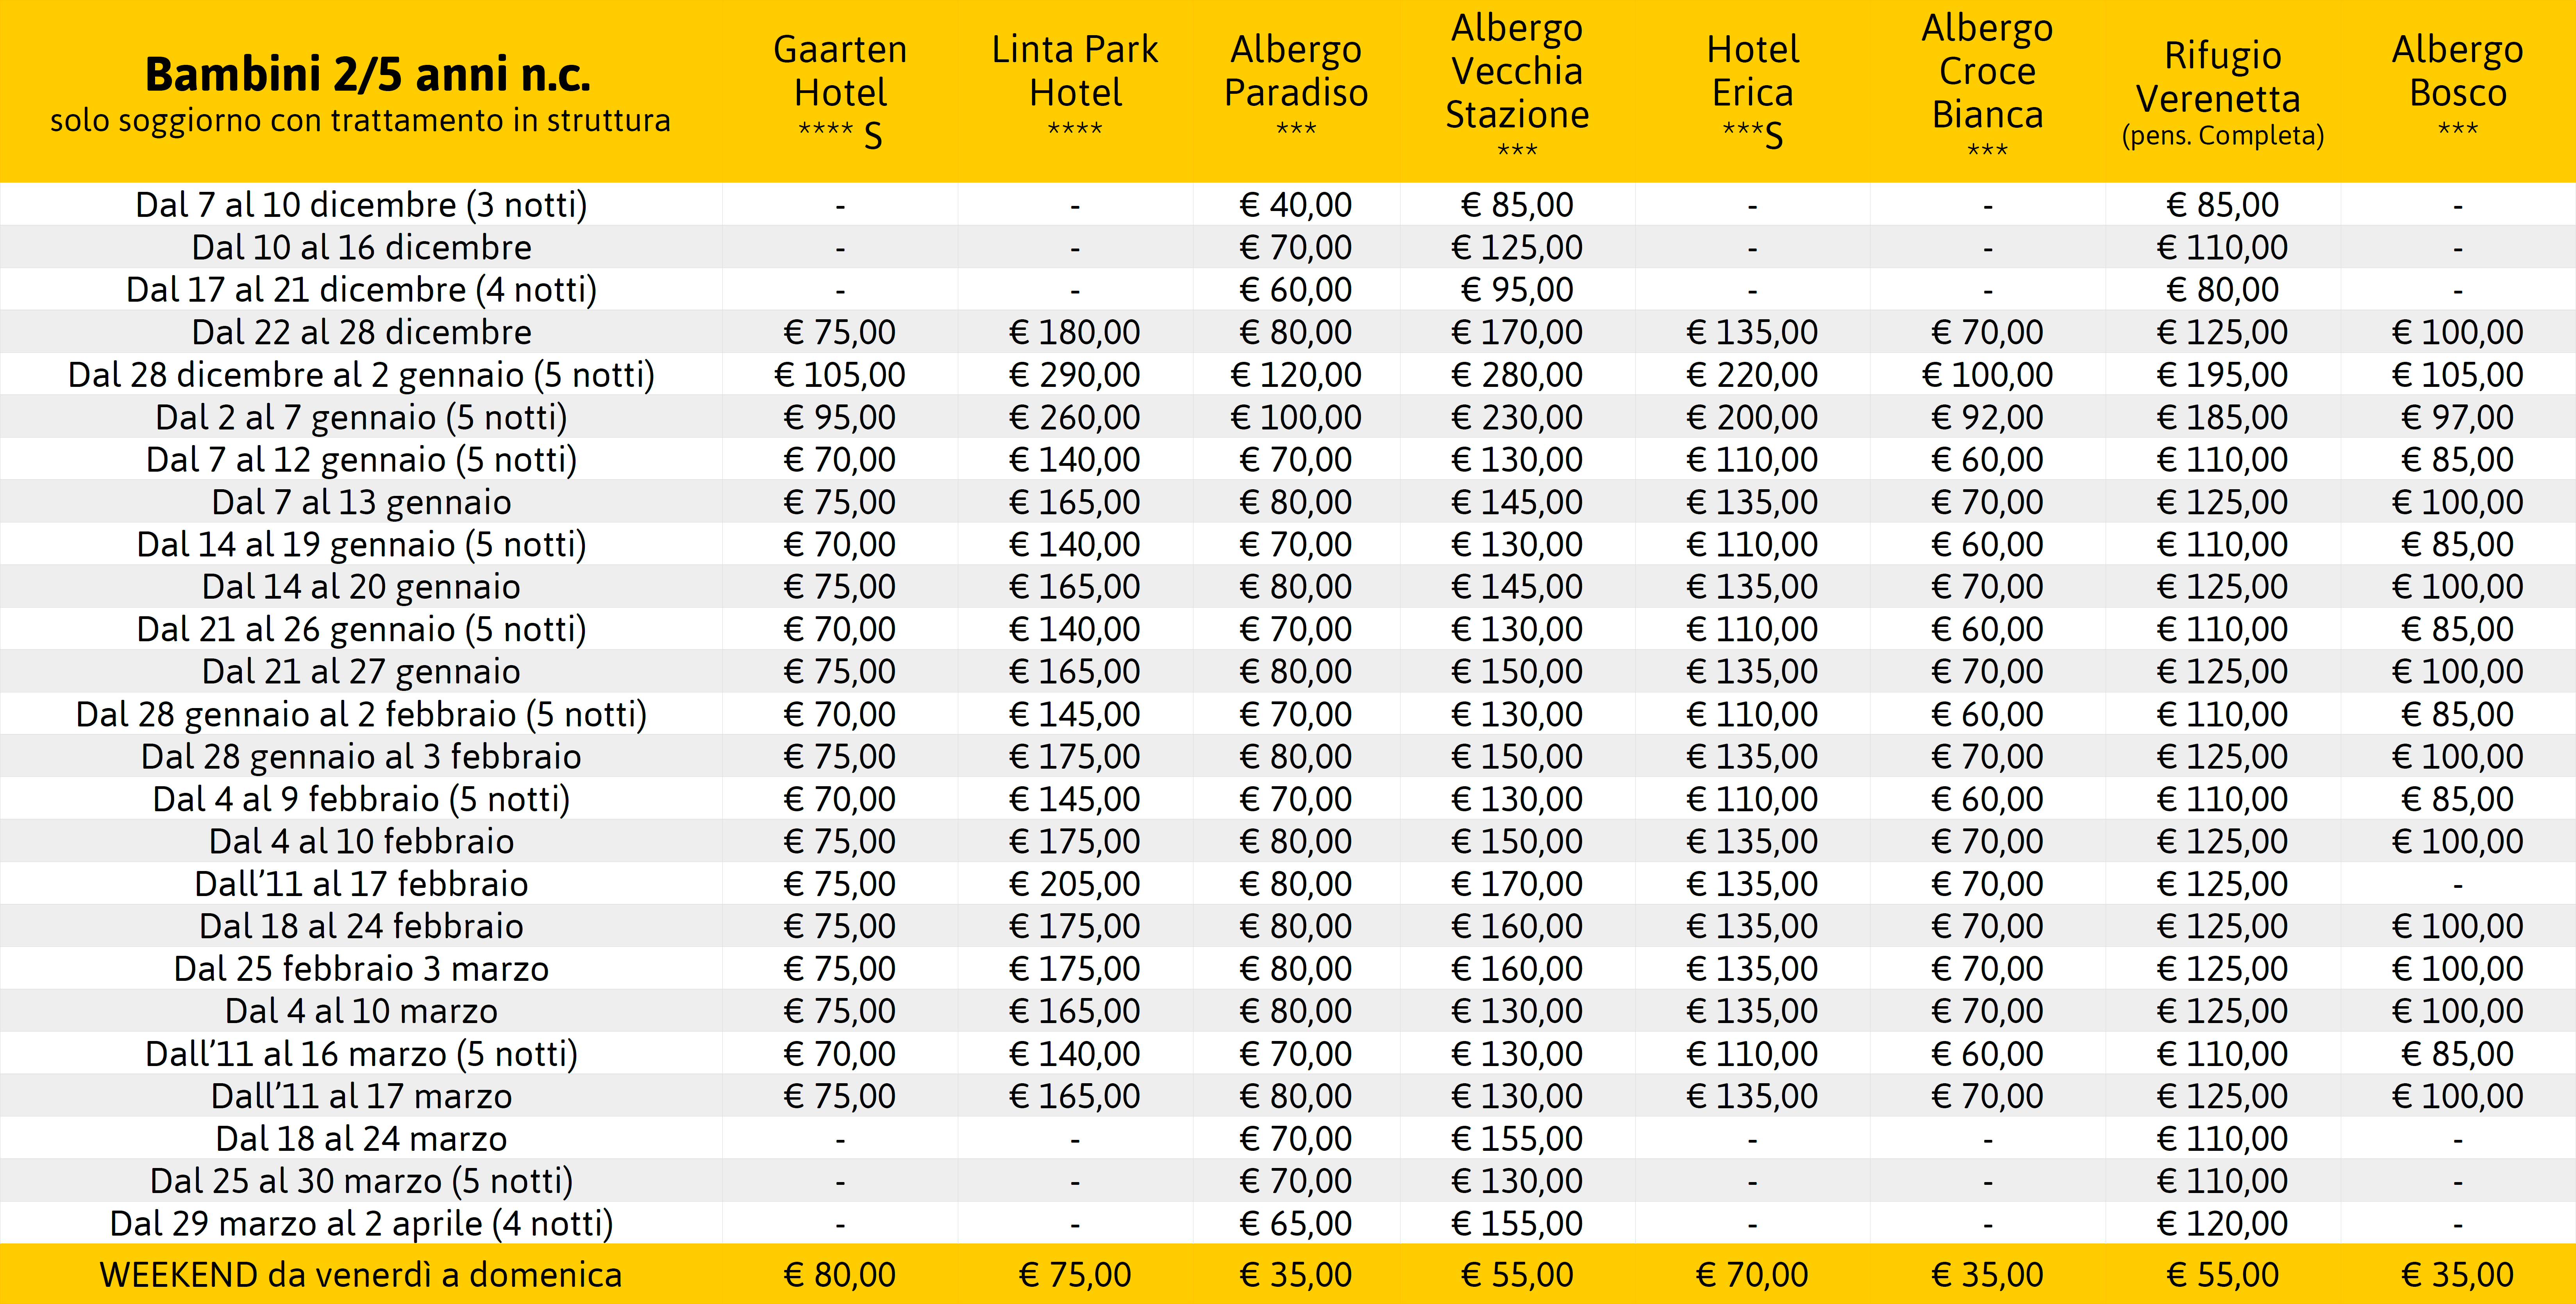Click the 'Bambini 2/5 anni n.c.' heading
2576x1304 pixels.
pos(368,75)
